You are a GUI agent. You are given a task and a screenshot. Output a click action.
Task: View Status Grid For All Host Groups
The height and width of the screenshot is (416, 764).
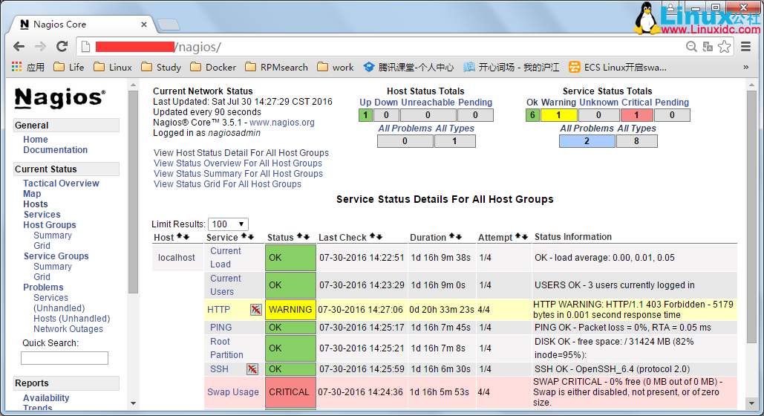[227, 184]
